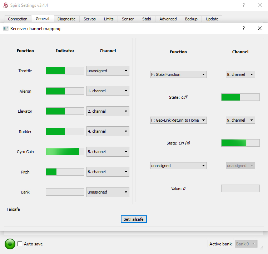This screenshot has width=268, height=254.
Task: Click main window help question mark
Action: tap(244, 5)
